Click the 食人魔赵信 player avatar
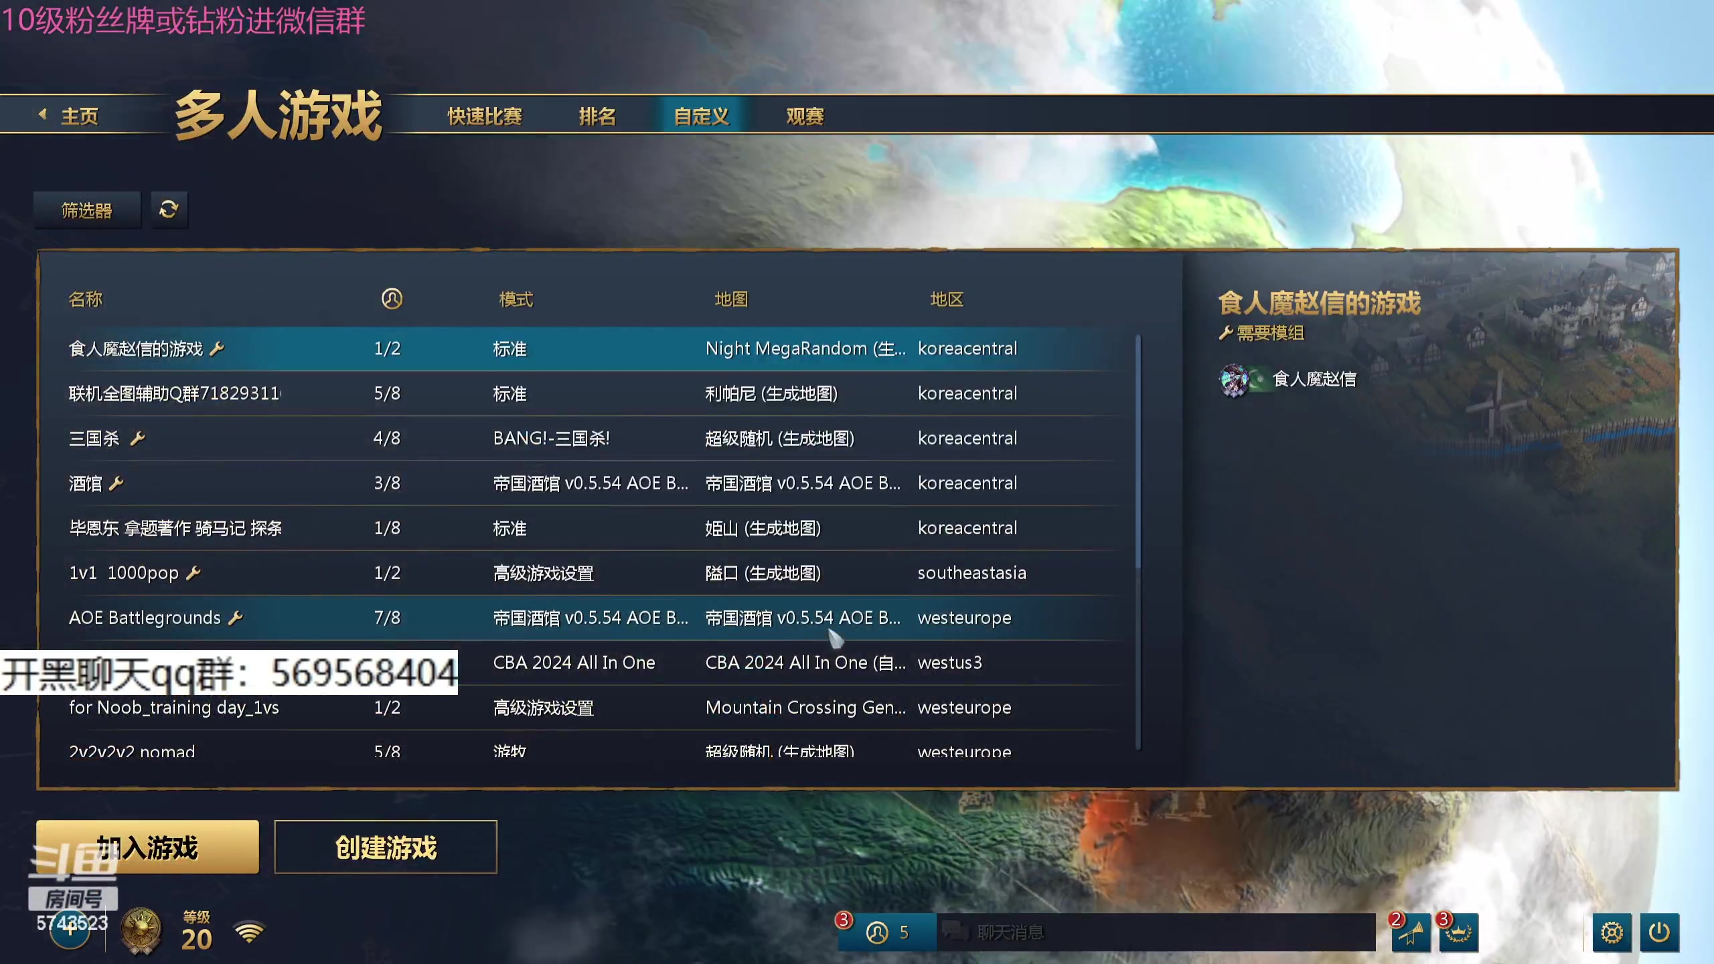 (1234, 380)
